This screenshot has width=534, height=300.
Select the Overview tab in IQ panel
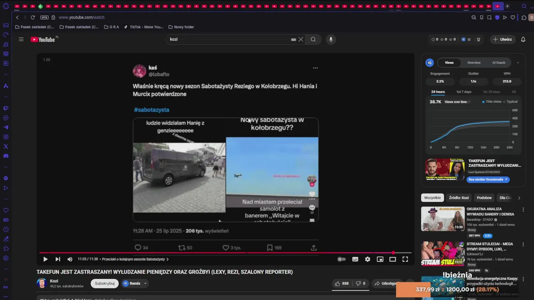[x=474, y=62]
